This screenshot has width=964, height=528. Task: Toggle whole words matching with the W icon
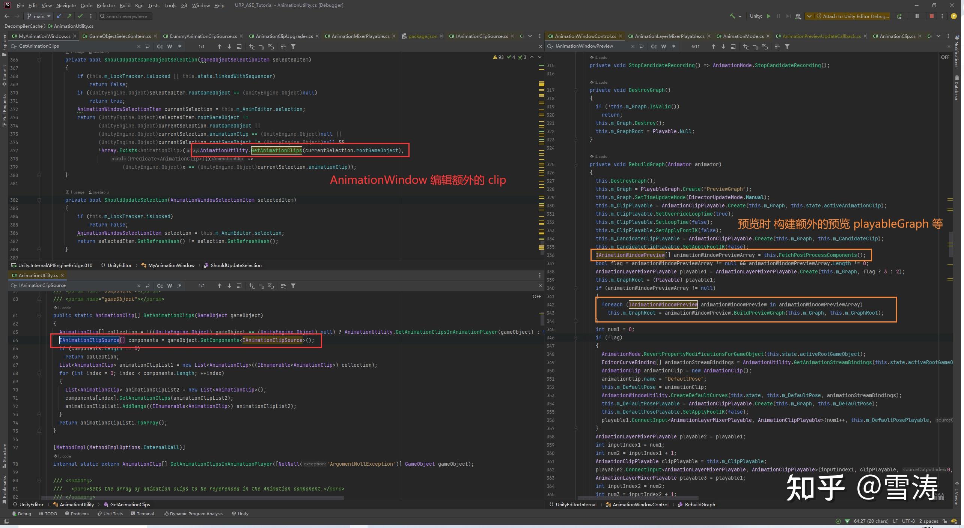(169, 46)
